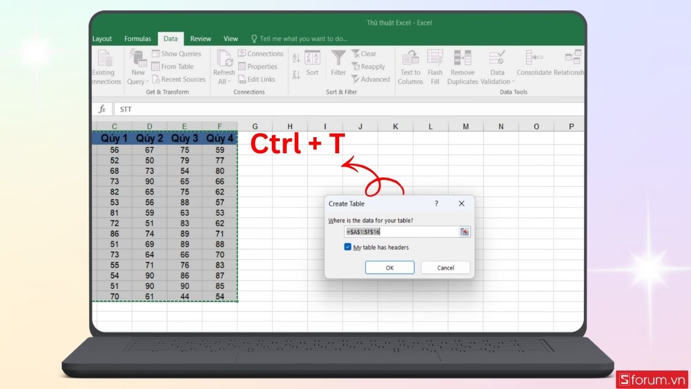Click Reapply filter
Viewport: 691px width, 389px height.
pos(368,66)
